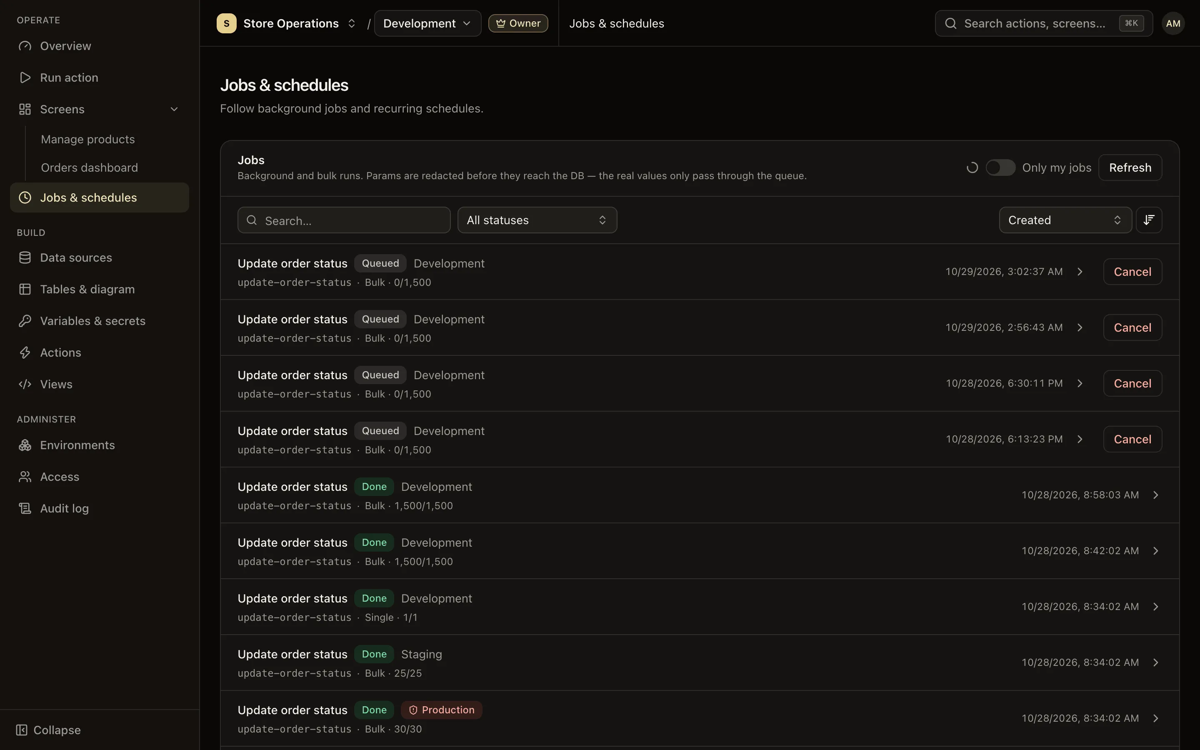Open the All statuses filter dropdown

(x=537, y=220)
